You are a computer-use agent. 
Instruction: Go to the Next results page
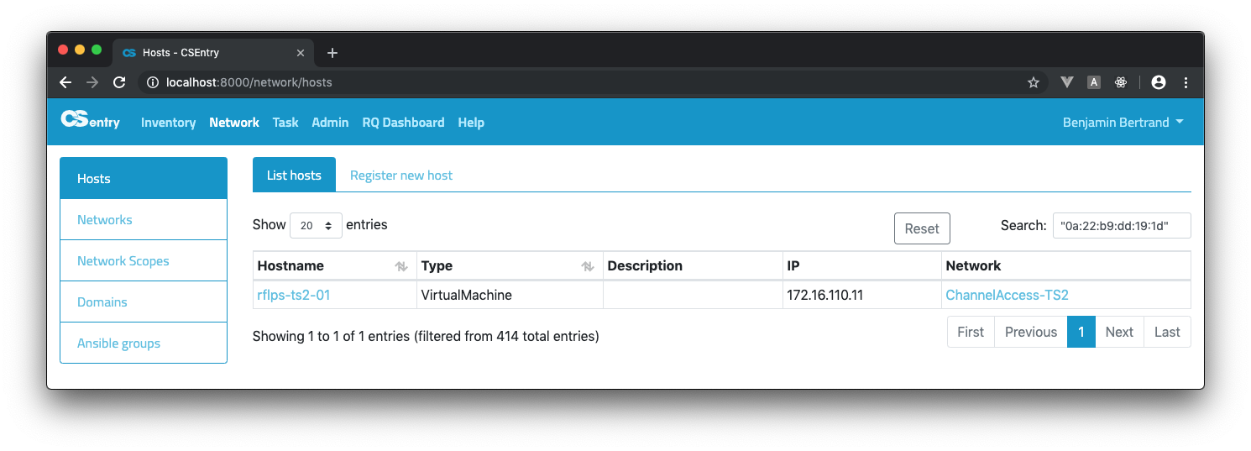tap(1118, 332)
